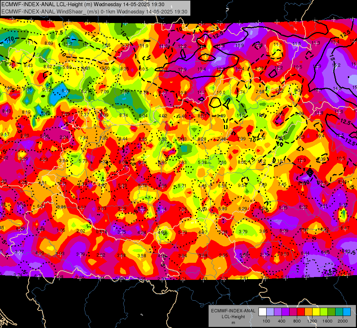The height and width of the screenshot is (328, 357).
Task: Click the legend scale value 800
Action: point(297,321)
